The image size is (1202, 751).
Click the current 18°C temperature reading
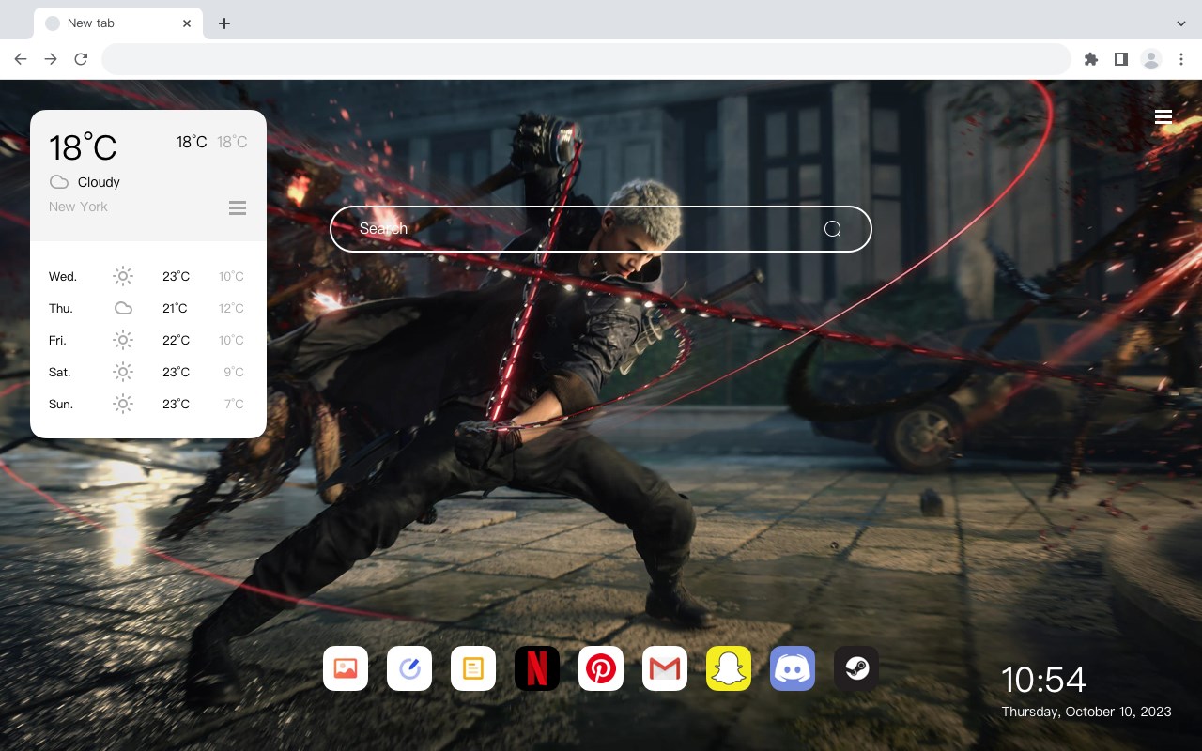(x=83, y=147)
